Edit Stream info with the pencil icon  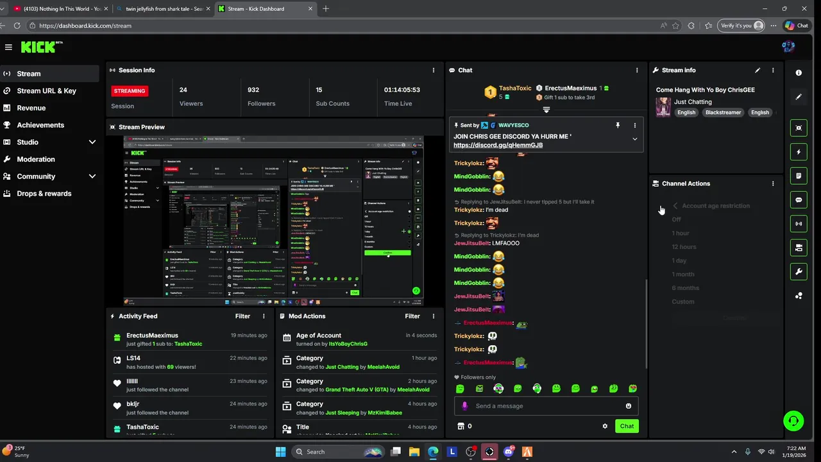tap(758, 70)
